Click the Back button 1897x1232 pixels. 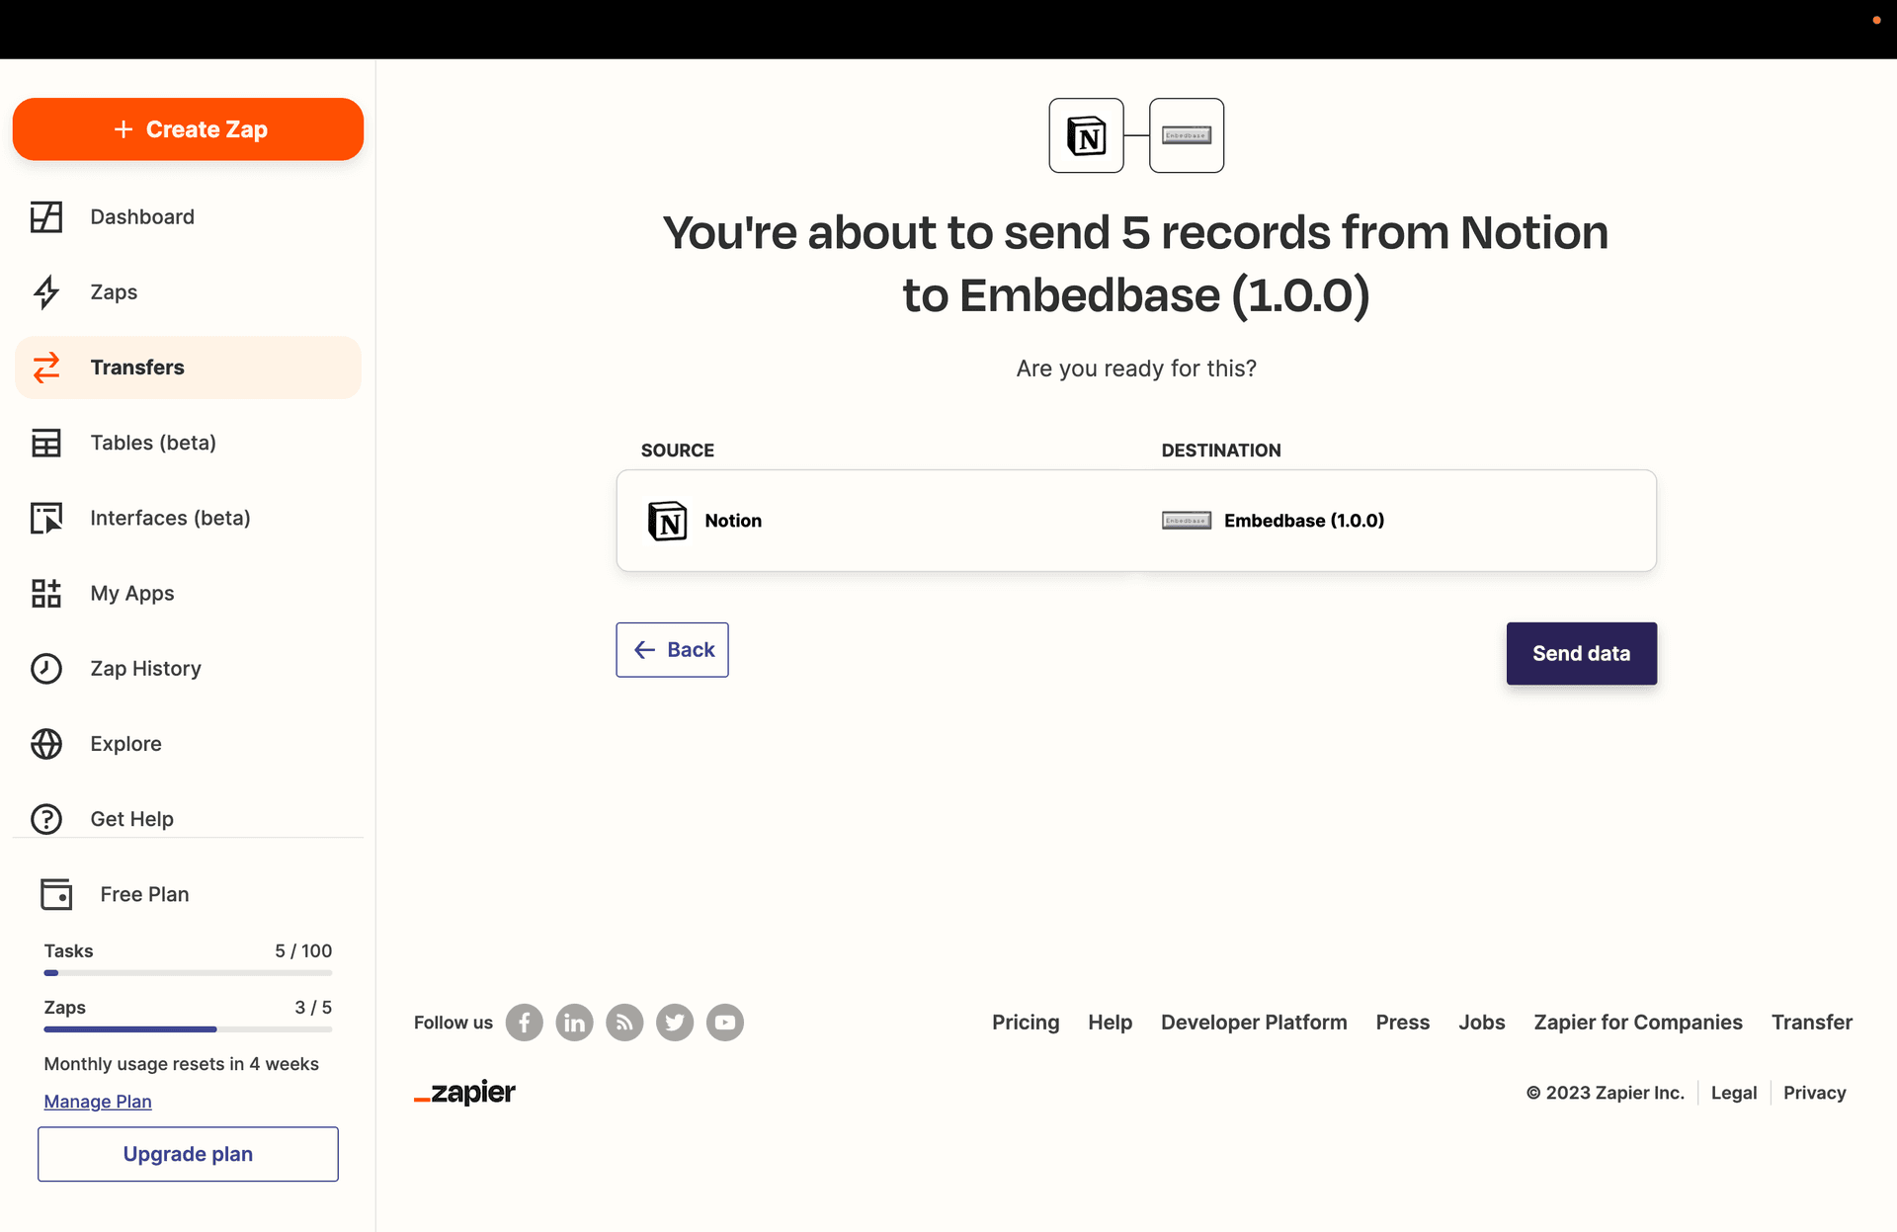point(672,650)
